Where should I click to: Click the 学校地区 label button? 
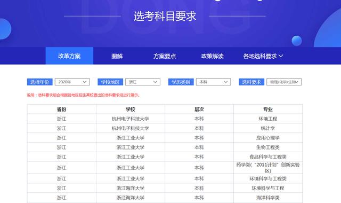click(x=110, y=82)
